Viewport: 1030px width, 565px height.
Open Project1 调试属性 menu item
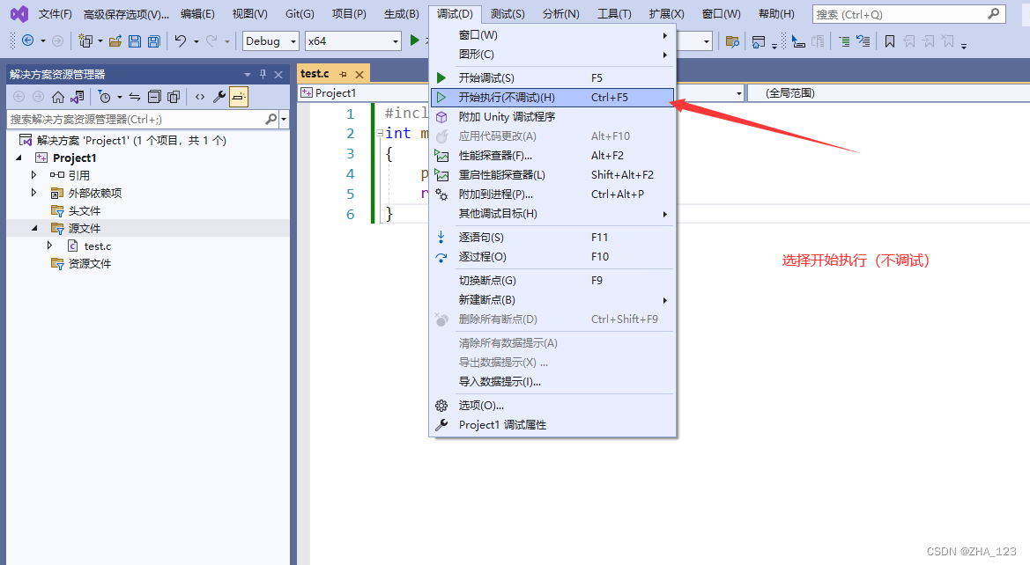(x=552, y=424)
